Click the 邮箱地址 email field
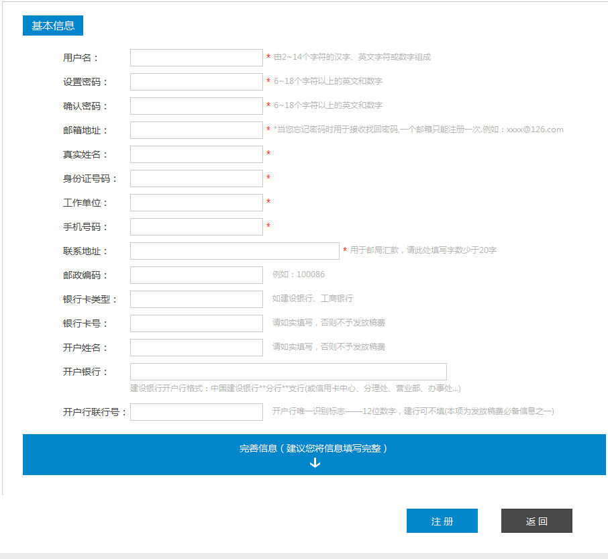The height and width of the screenshot is (559, 608). click(196, 130)
